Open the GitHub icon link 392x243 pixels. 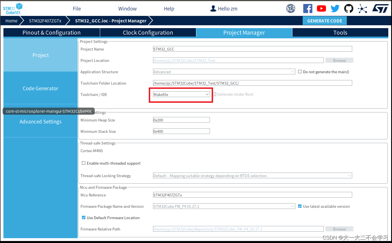click(349, 9)
